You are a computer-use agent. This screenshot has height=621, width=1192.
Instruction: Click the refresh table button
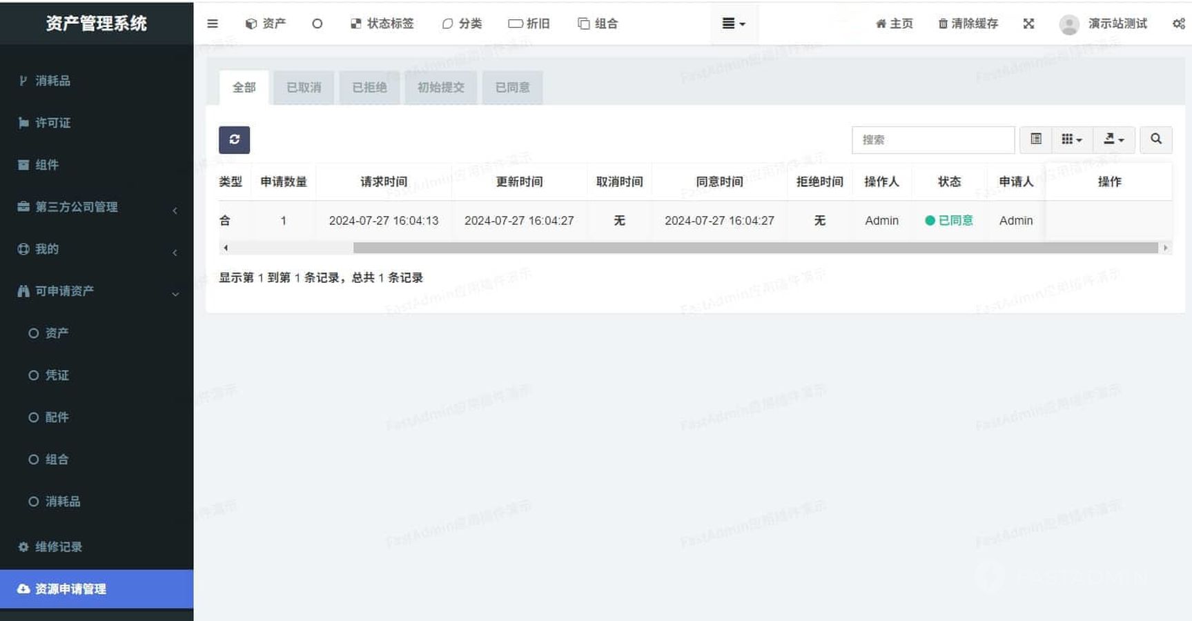click(234, 139)
